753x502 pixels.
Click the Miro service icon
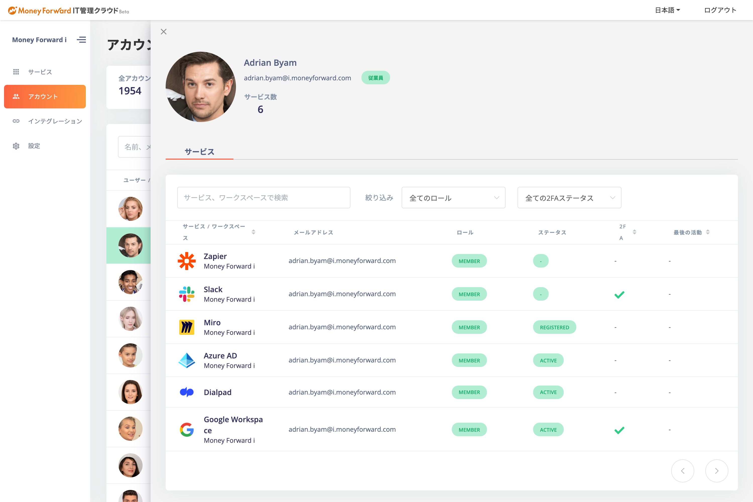(187, 327)
